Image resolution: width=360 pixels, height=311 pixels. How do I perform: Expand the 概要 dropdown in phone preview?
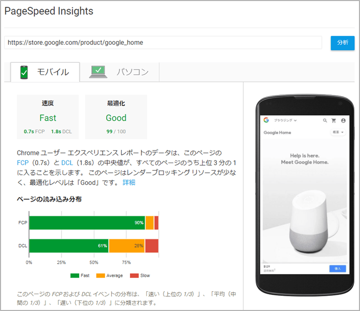[x=338, y=133]
